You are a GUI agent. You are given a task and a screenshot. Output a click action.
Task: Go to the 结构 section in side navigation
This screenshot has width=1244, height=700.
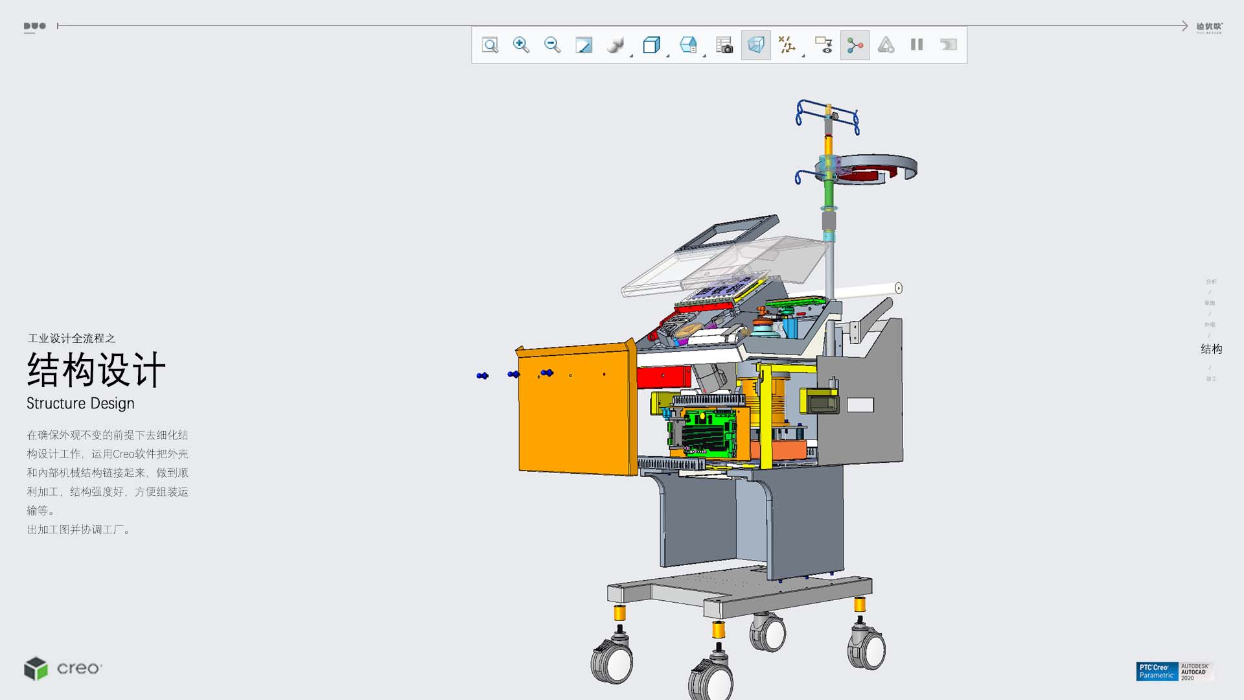click(1211, 349)
